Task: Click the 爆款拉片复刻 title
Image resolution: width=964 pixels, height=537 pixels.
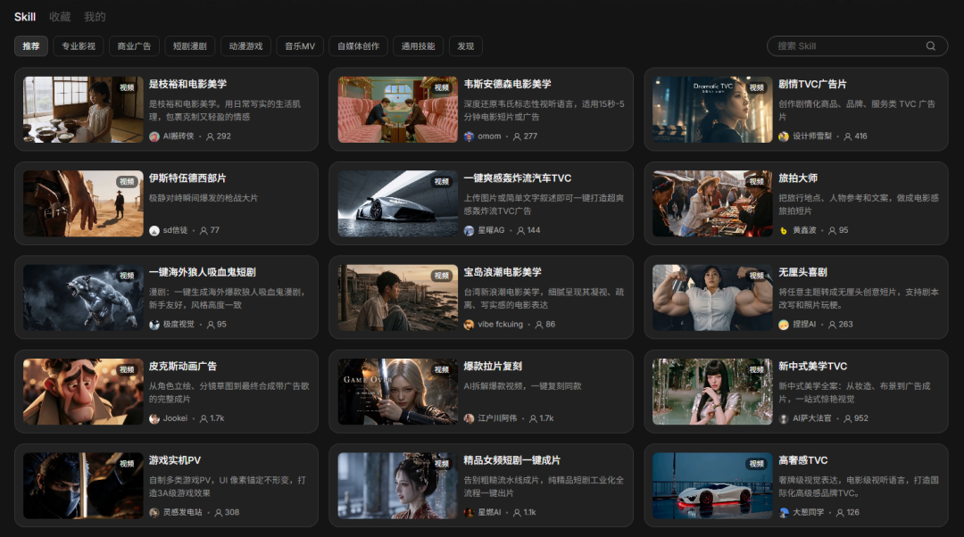Action: point(493,367)
